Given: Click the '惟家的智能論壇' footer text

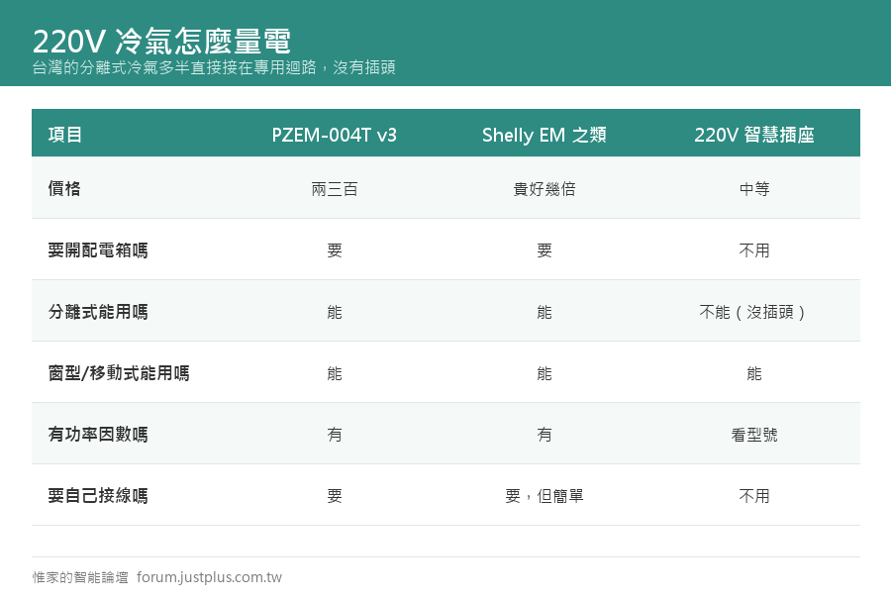Looking at the screenshot, I should coord(80,577).
